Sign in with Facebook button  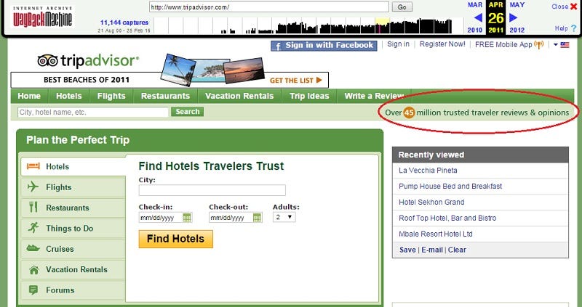pyautogui.click(x=324, y=46)
